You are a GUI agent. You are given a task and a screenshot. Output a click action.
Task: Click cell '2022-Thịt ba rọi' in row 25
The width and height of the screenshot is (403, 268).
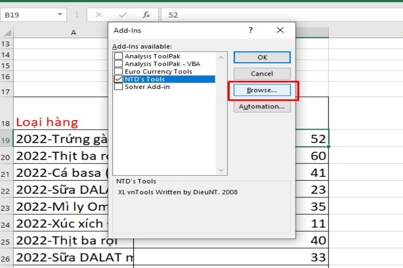[x=74, y=240]
